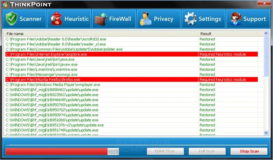Open the Settings tab
The image size is (273, 160).
203,19
